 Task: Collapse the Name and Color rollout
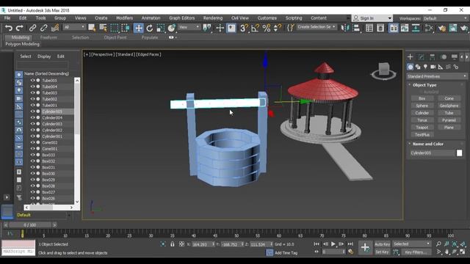pos(427,144)
